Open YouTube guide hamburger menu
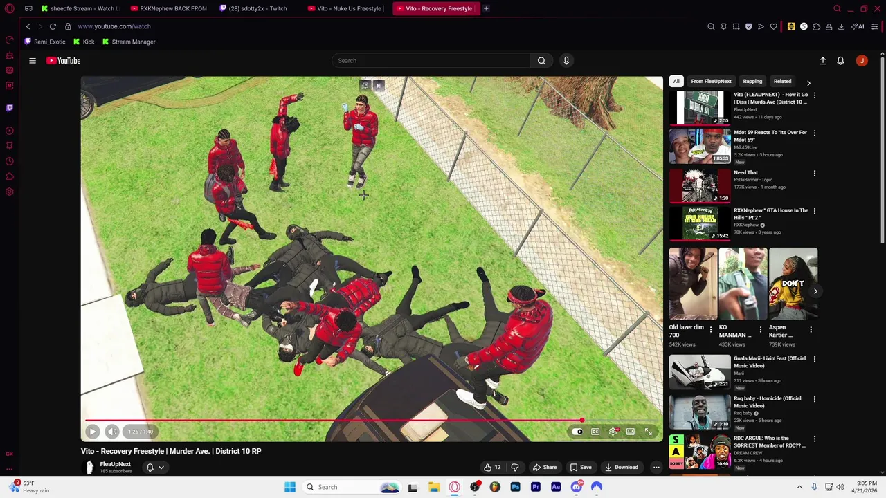Image resolution: width=886 pixels, height=498 pixels. tap(33, 61)
